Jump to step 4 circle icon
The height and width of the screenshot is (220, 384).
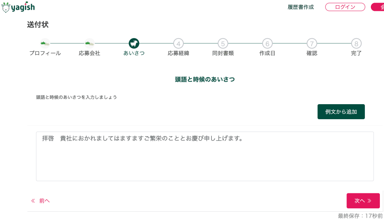(x=178, y=43)
